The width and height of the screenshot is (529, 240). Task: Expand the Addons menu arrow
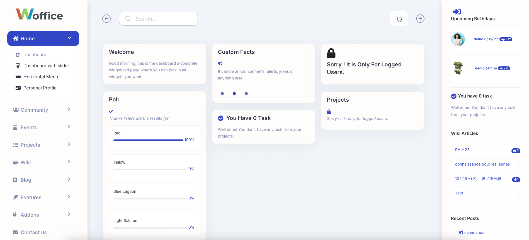coord(69,214)
